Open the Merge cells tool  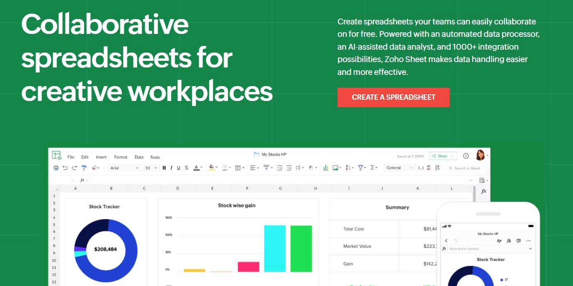(x=240, y=168)
